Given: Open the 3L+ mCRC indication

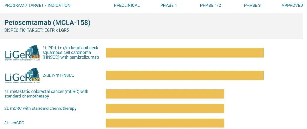Looking at the screenshot, I should pos(14,123).
